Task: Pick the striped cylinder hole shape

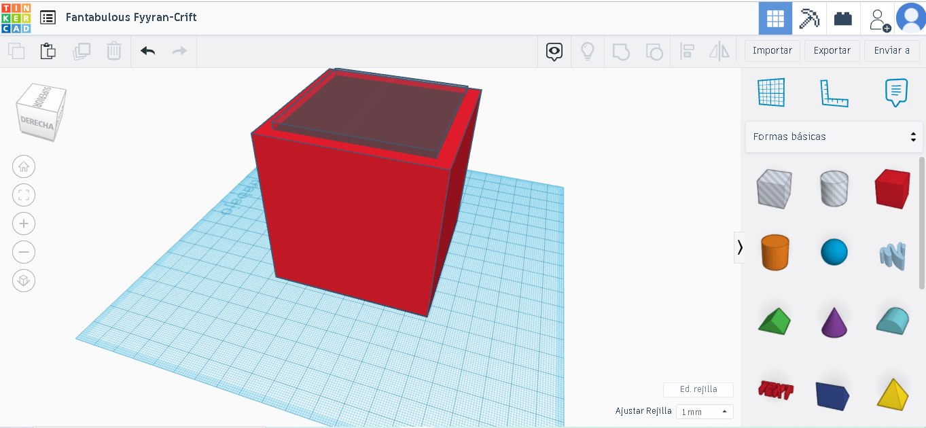Action: pos(834,188)
